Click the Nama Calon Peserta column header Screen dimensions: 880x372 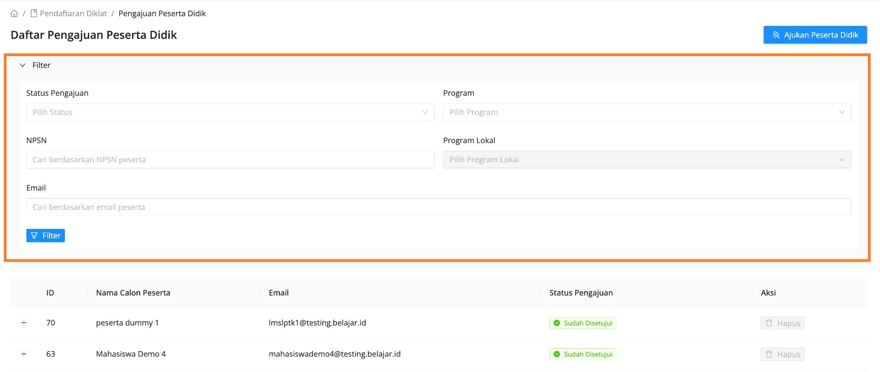coord(133,293)
